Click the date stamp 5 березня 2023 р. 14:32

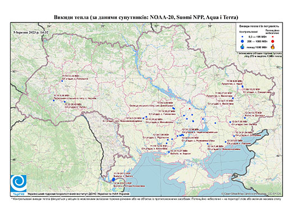pos(31,32)
